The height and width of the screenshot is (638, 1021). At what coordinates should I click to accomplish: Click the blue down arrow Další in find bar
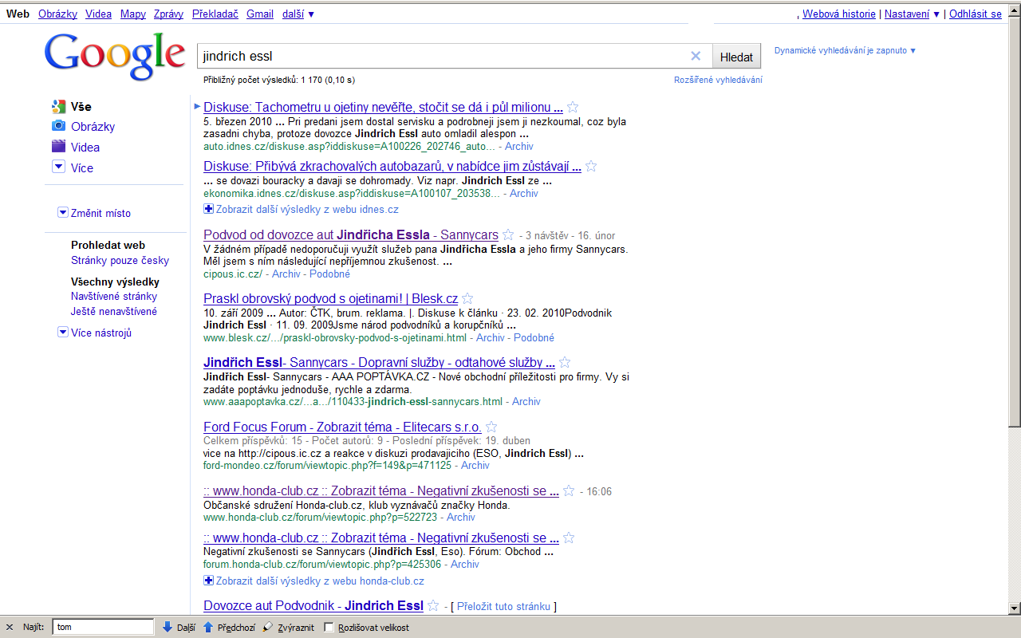coord(168,627)
